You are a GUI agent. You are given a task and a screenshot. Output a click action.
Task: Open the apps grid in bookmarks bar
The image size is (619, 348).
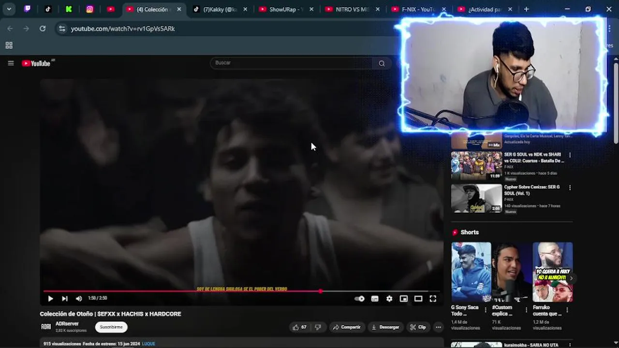pos(9,45)
